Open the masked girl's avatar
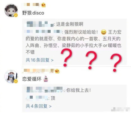This screenshot has height=113, width=131. (11, 77)
